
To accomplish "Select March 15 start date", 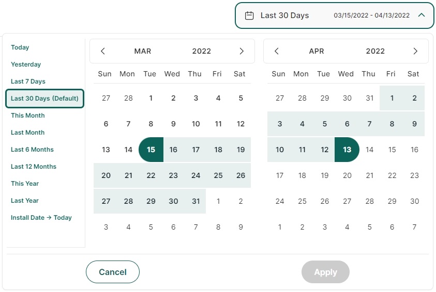I will tap(151, 150).
